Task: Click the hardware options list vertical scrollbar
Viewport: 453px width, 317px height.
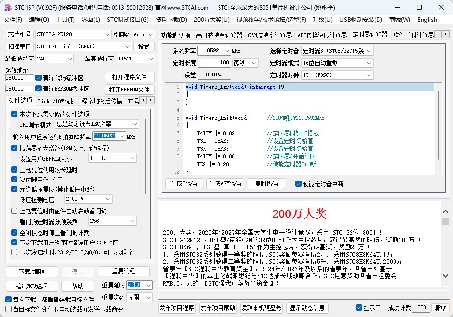Action: tap(145, 156)
